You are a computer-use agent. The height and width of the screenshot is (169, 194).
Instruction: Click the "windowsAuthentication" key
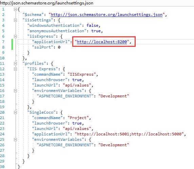tap(55, 25)
